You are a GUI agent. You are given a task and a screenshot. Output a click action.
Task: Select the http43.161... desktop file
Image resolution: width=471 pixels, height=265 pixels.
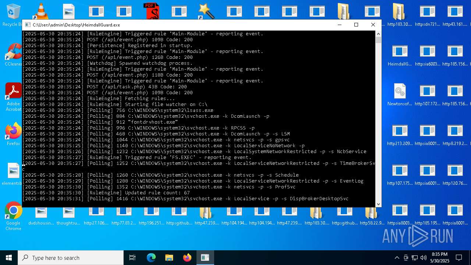(455, 15)
